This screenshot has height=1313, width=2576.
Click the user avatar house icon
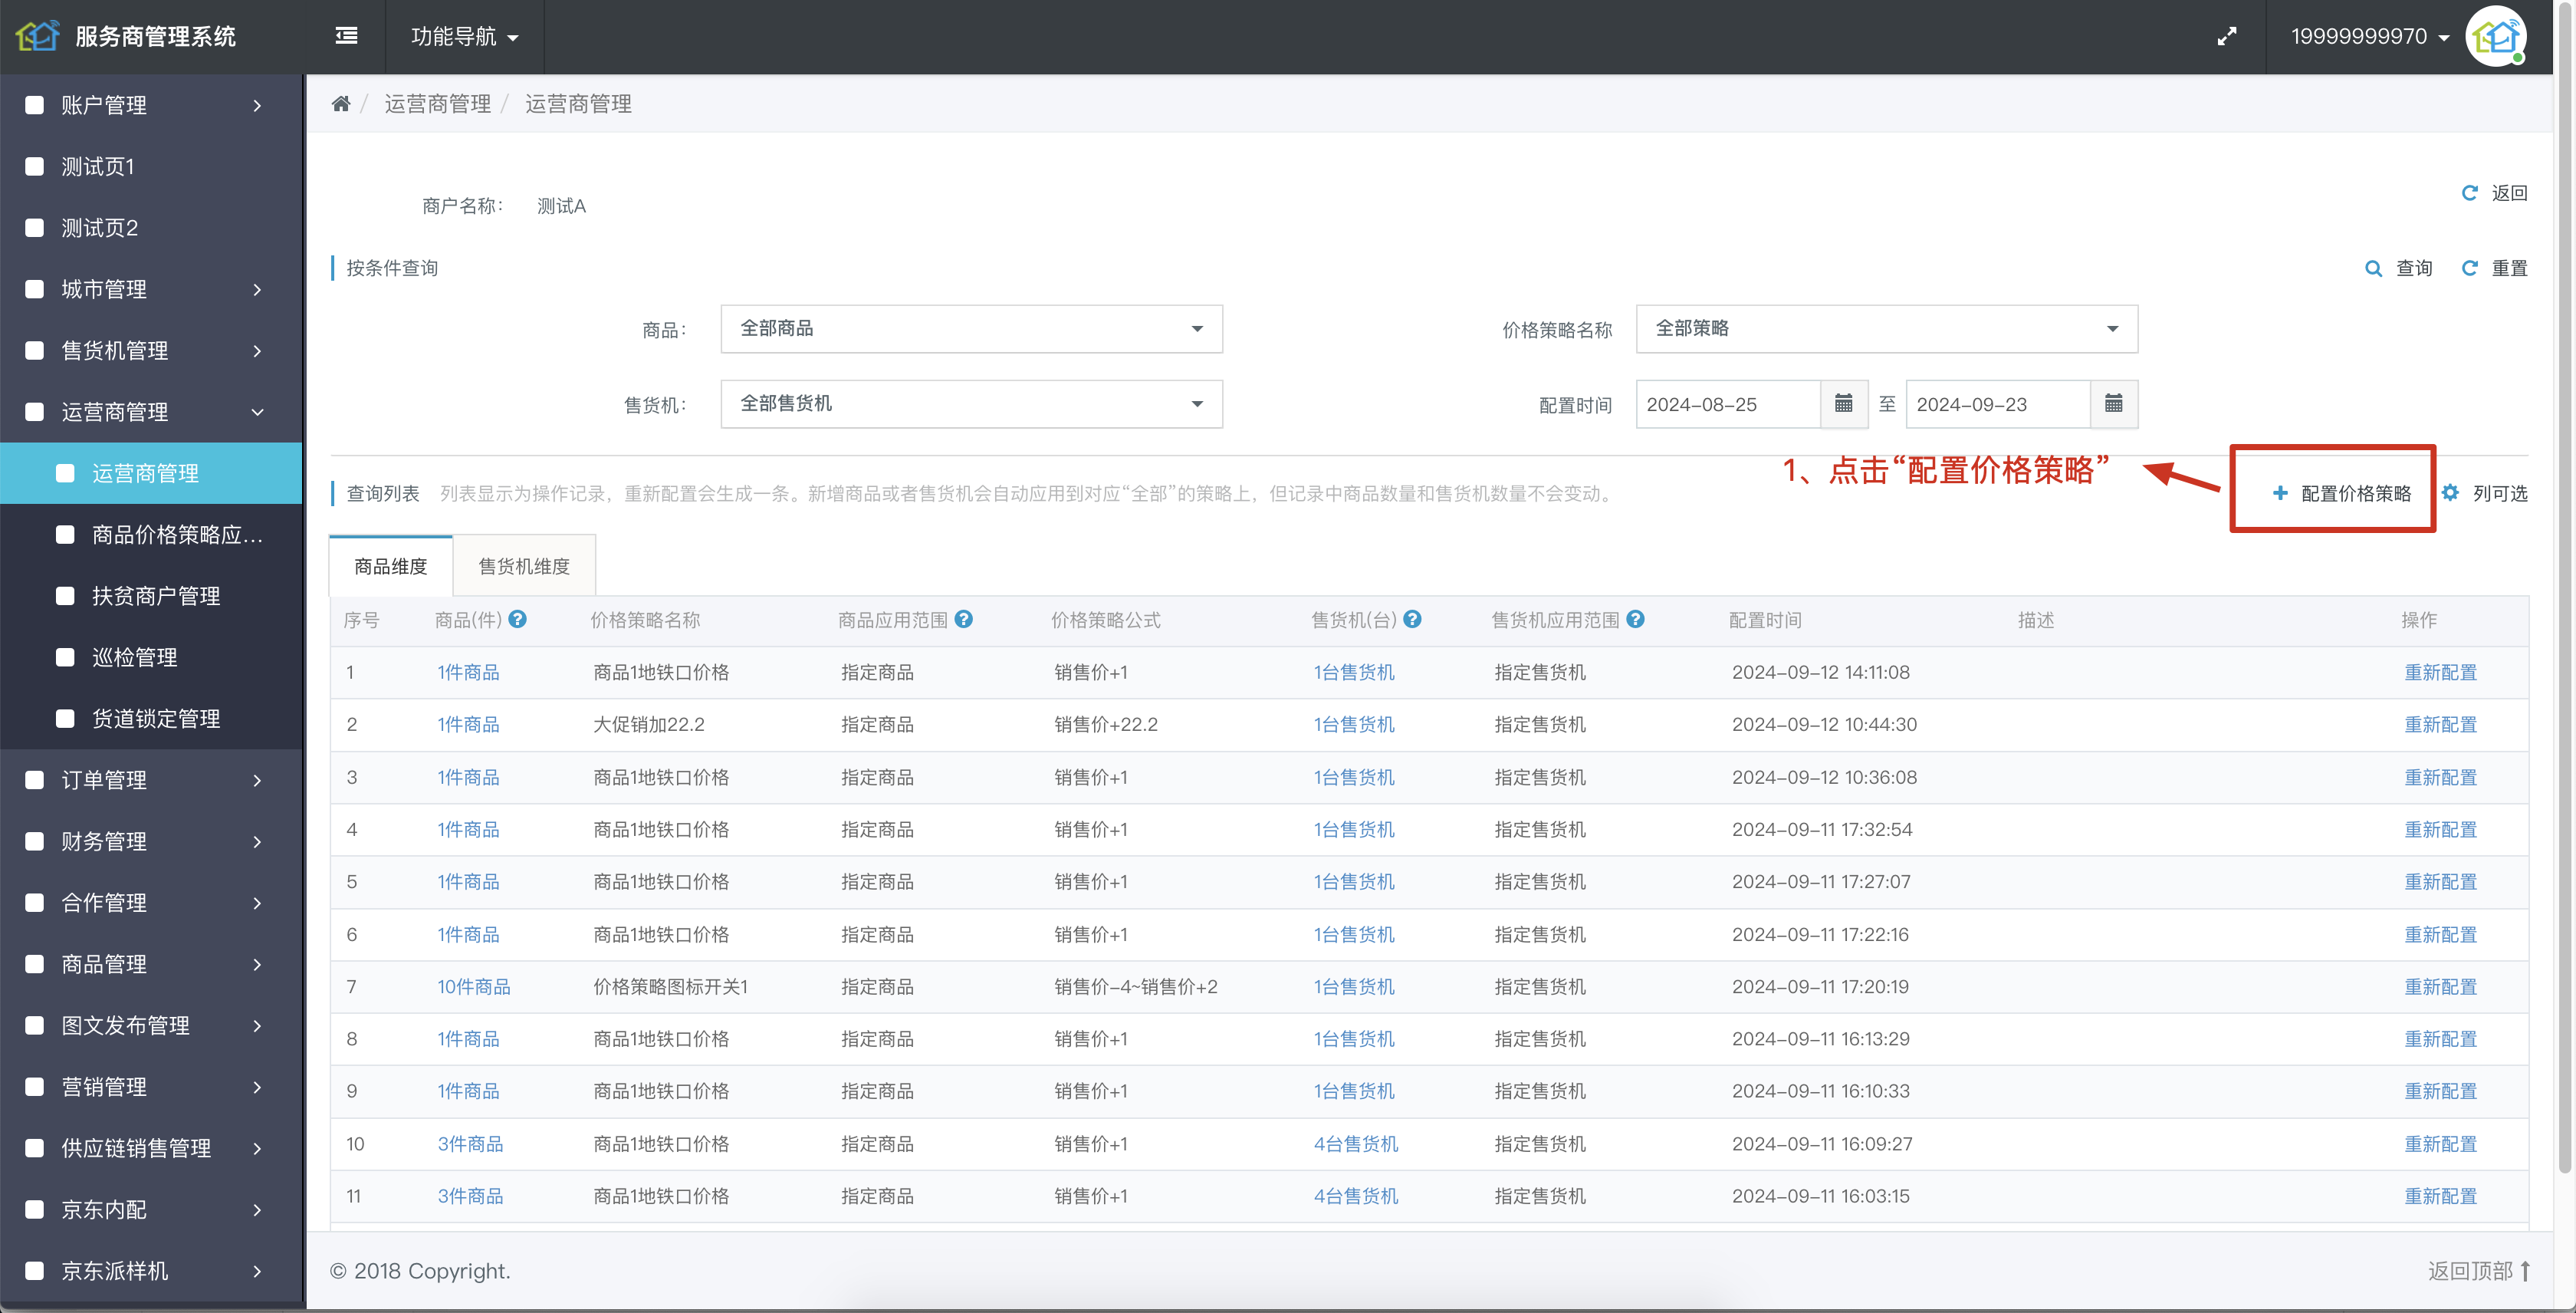(2496, 37)
